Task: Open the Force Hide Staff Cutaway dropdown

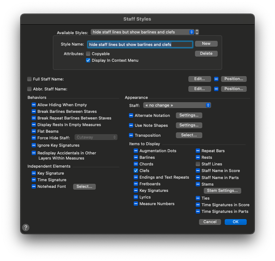Action: coord(96,137)
